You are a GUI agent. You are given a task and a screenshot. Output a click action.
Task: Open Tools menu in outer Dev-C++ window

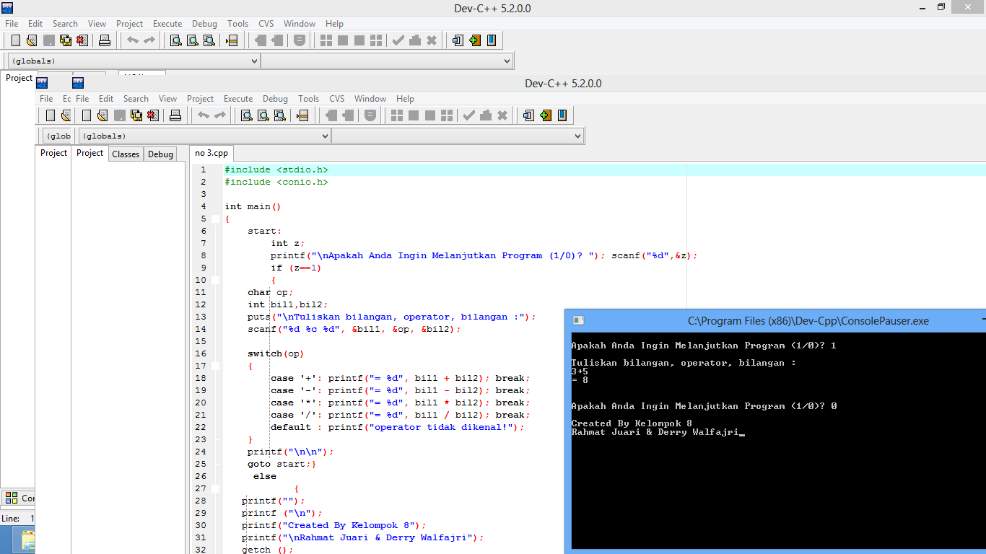237,24
